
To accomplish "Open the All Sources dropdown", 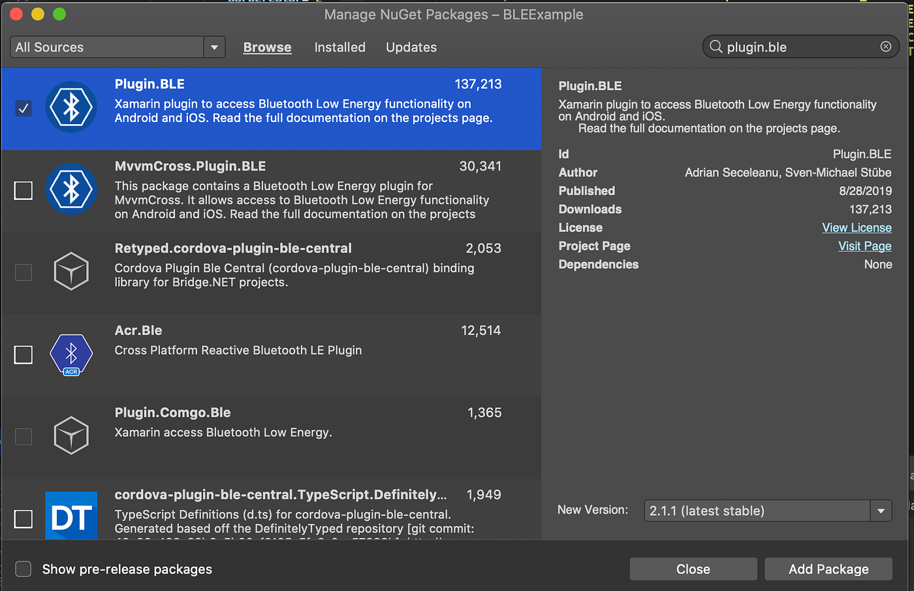I will pyautogui.click(x=214, y=47).
